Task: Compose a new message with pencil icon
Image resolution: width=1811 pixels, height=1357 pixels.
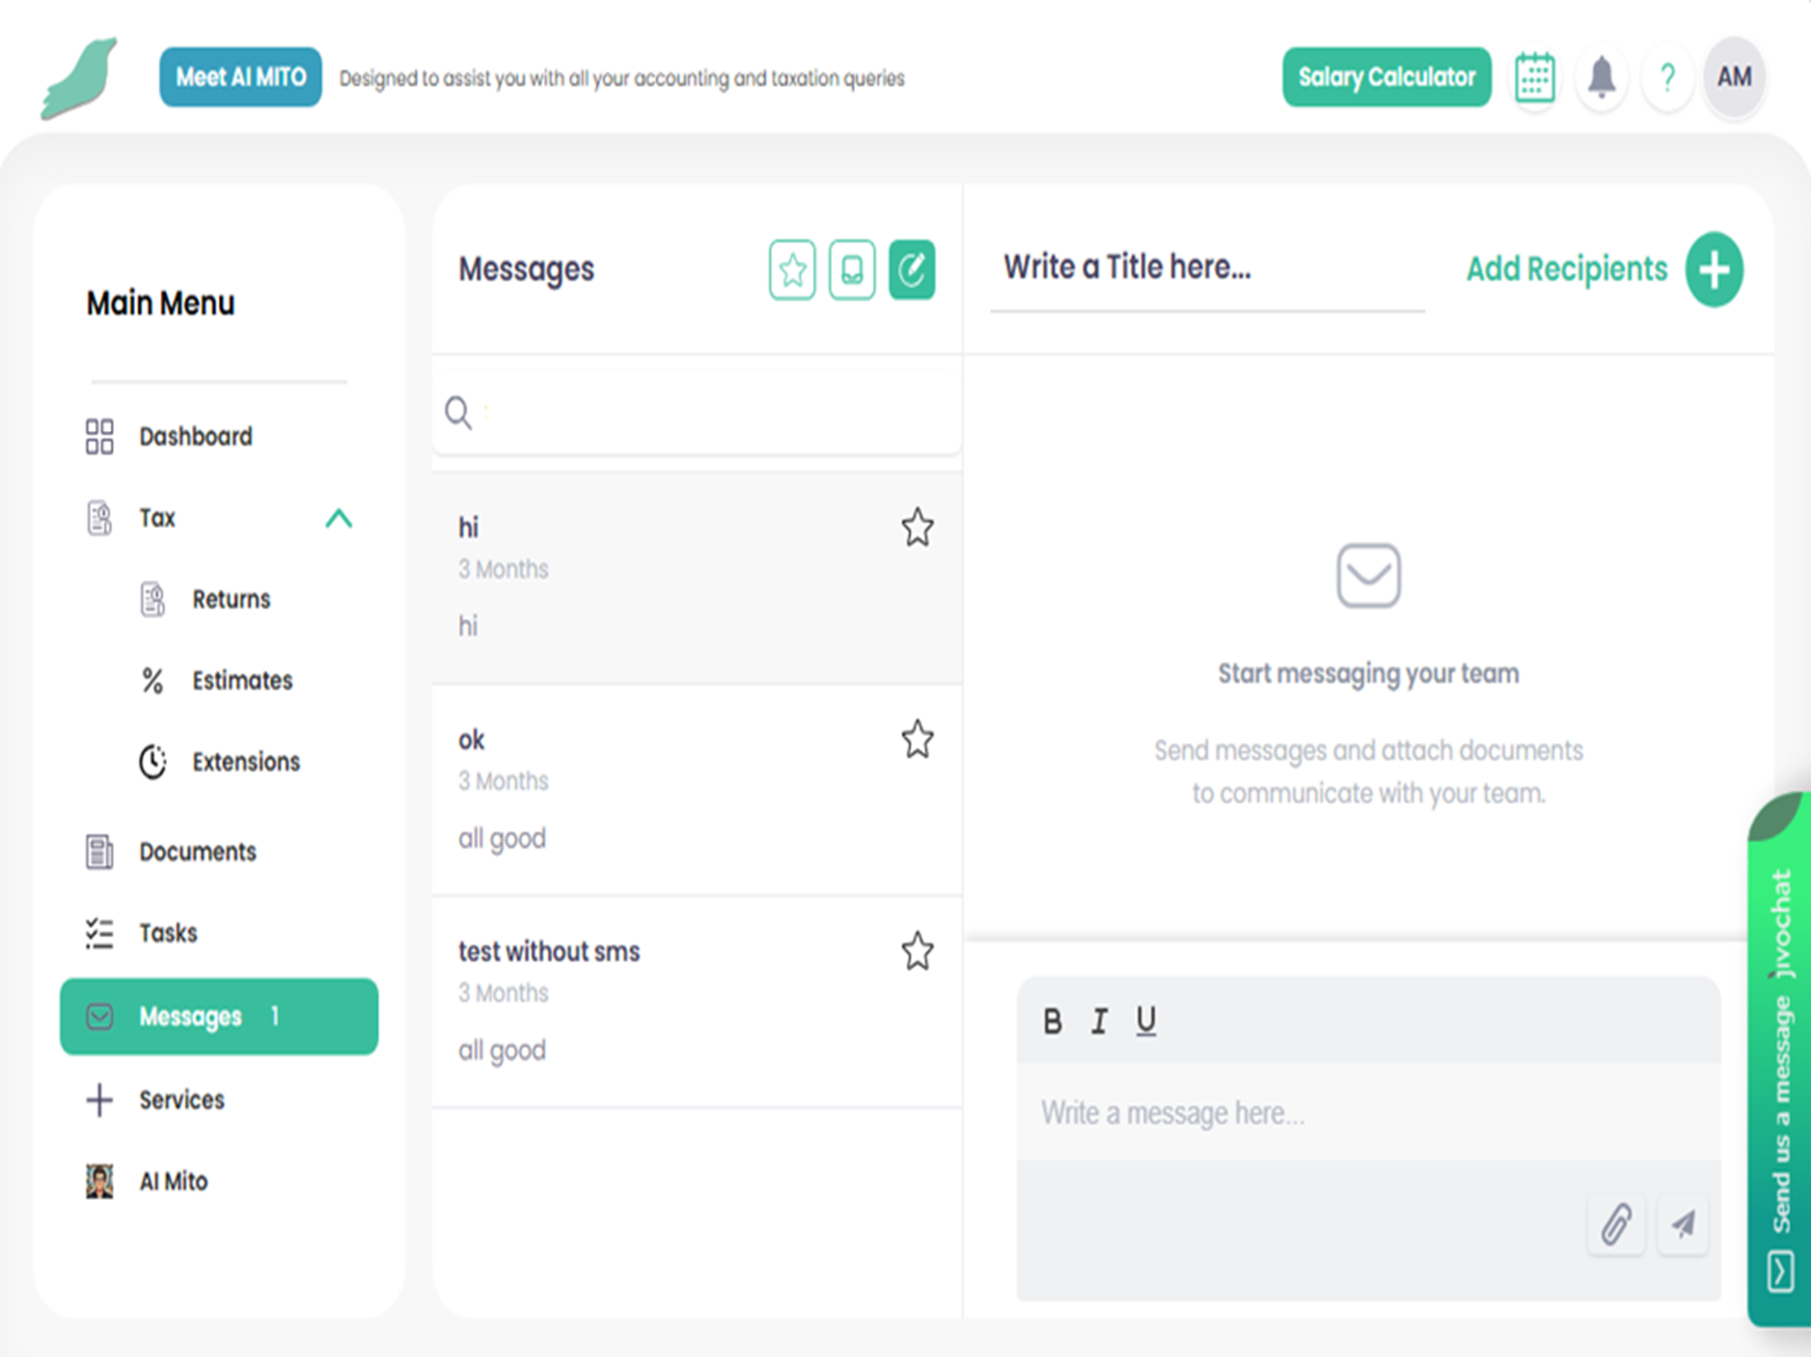Action: pos(911,269)
